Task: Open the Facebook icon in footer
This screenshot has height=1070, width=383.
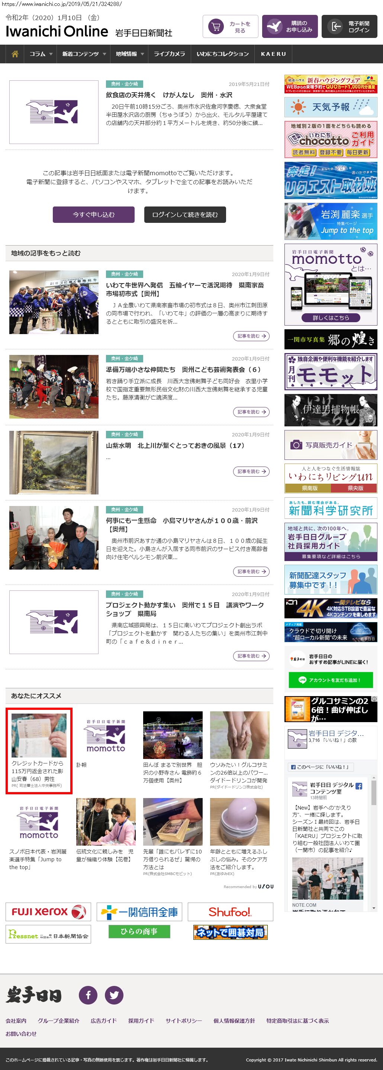Action: pyautogui.click(x=88, y=995)
